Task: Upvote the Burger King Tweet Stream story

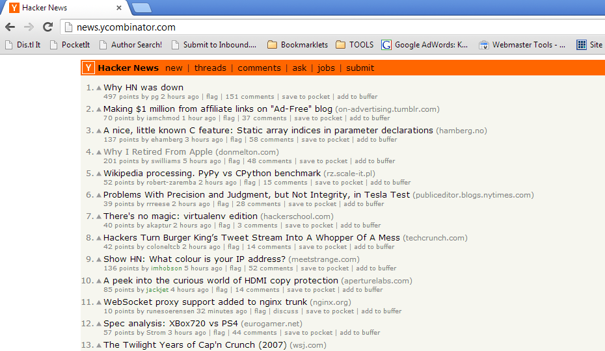Action: [99, 238]
